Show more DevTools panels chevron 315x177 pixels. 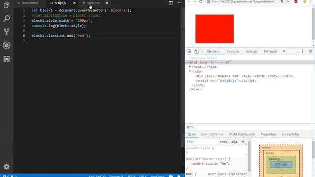pos(284,51)
